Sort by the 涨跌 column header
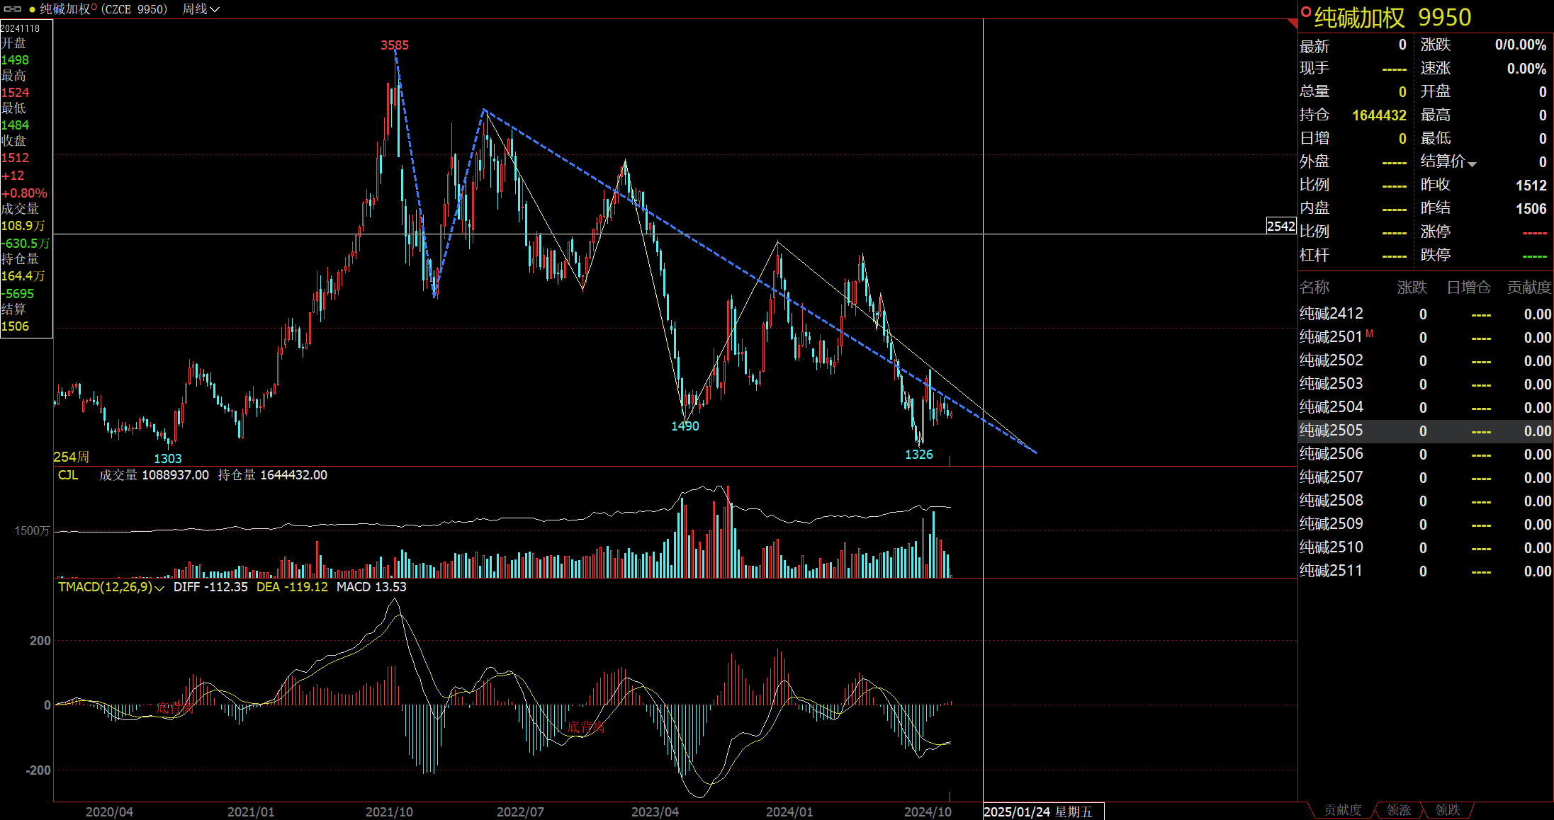The width and height of the screenshot is (1554, 820). [1412, 287]
